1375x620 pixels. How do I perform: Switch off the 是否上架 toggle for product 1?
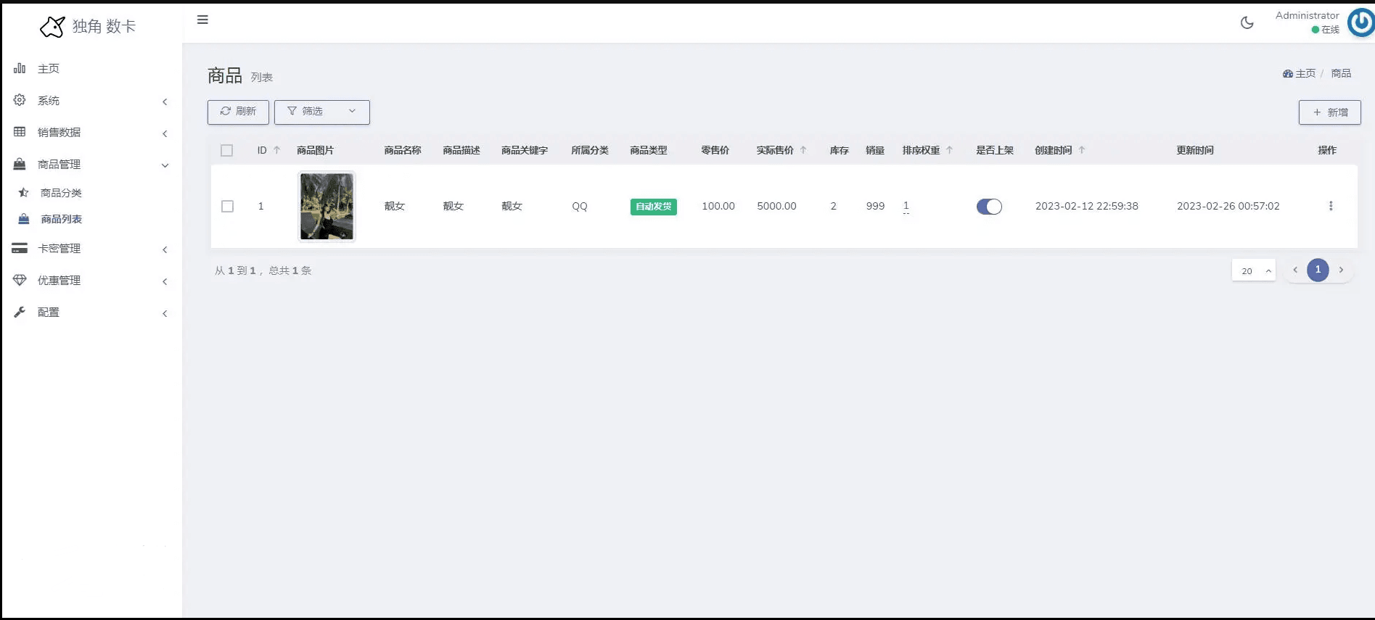click(989, 207)
